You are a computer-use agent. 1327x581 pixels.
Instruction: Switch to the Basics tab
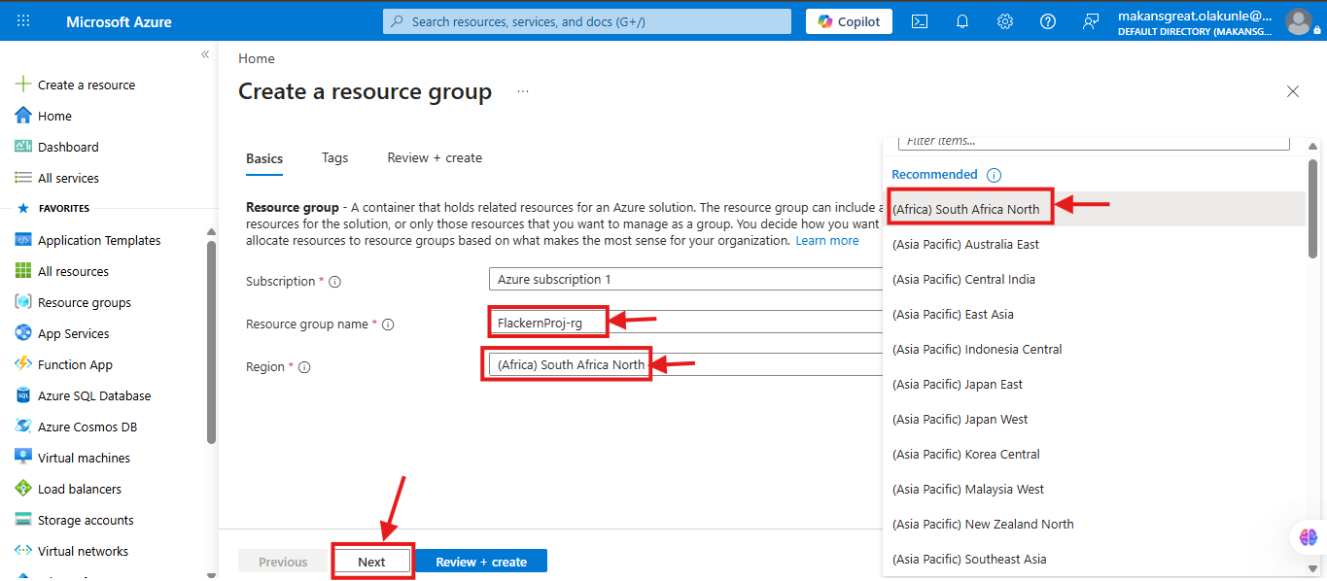(x=264, y=158)
